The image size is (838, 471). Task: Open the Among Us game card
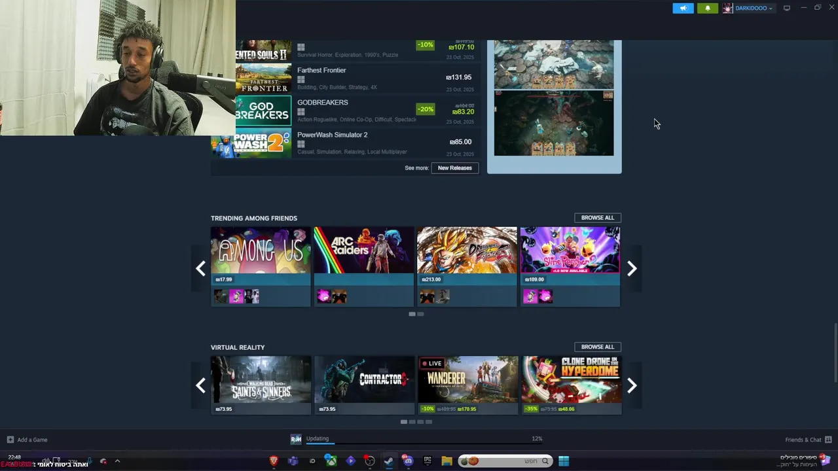[x=261, y=266]
